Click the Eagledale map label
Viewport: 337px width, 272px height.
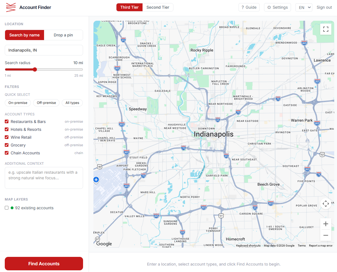coord(163,91)
